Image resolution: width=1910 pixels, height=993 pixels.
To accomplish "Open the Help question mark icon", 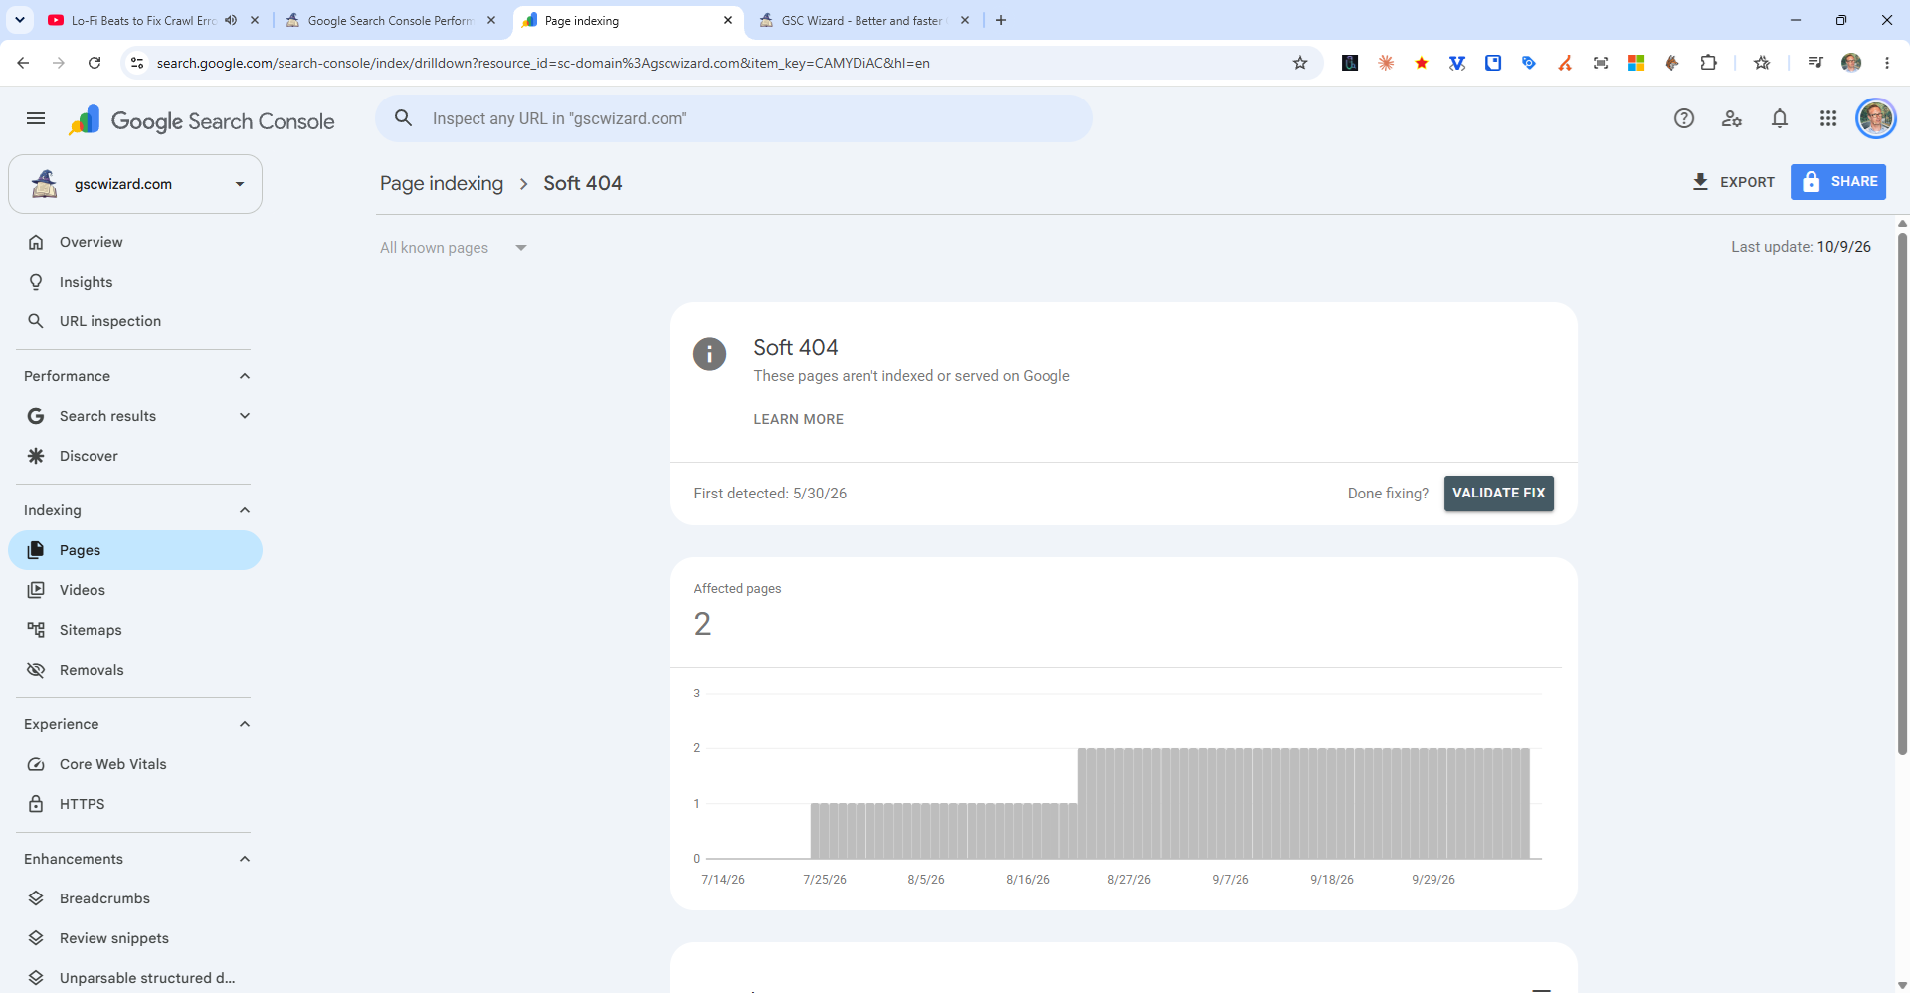I will click(x=1684, y=119).
